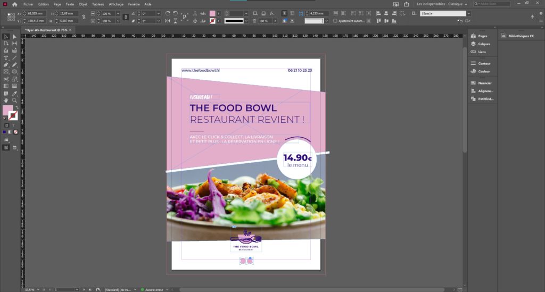Open the Edition menu
545x292 pixels.
coord(44,4)
